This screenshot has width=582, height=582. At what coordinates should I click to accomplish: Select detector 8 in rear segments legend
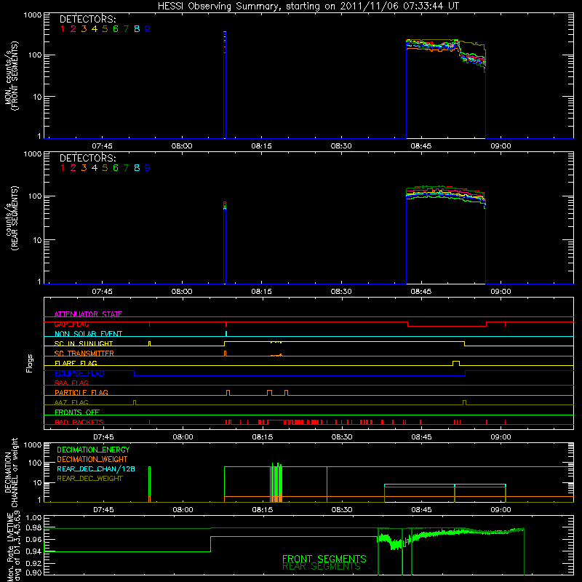coord(137,168)
